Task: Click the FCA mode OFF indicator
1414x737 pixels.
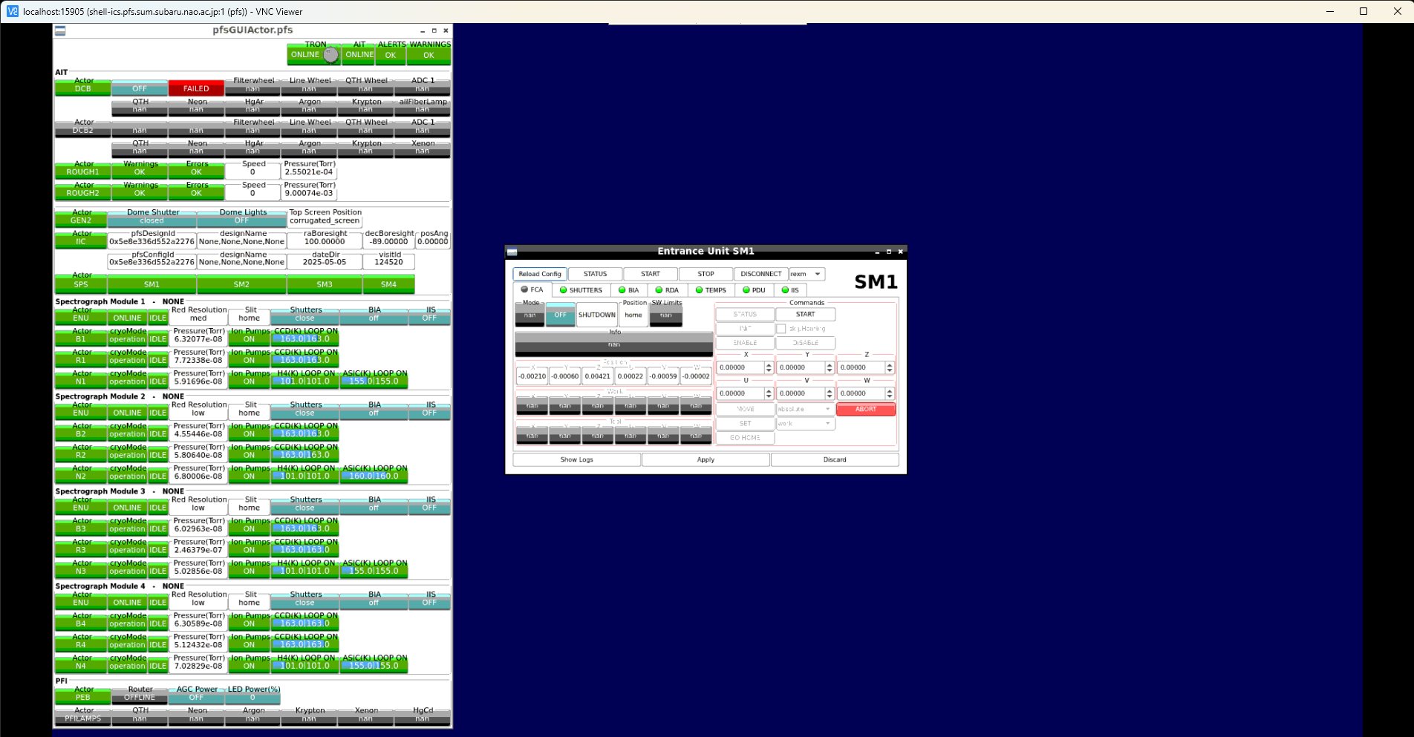Action: [x=560, y=315]
